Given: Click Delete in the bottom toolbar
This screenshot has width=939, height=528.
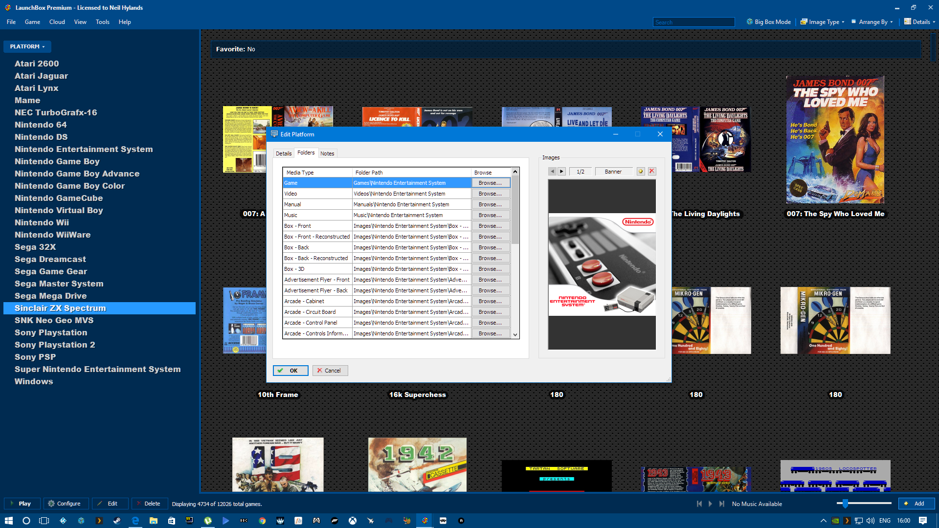Looking at the screenshot, I should (x=150, y=504).
